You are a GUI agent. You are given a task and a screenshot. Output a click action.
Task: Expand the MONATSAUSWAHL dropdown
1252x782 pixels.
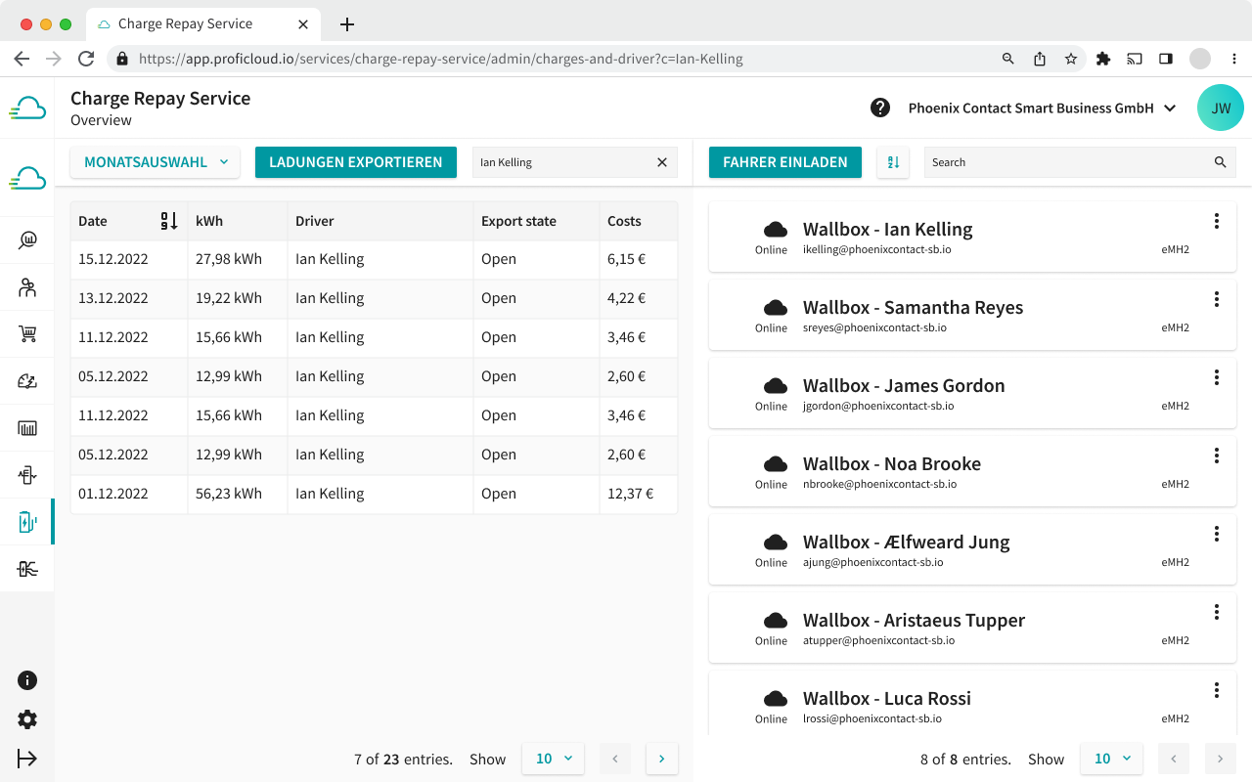[x=155, y=161]
